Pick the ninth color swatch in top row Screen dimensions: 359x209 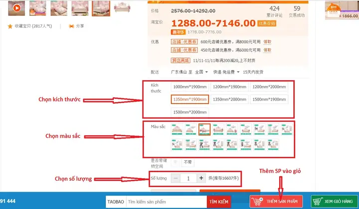pos(287,129)
